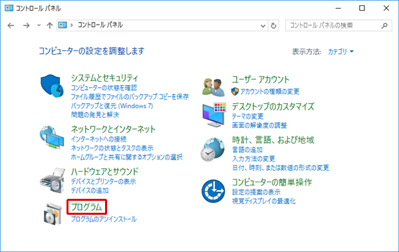Screen dimensions: 399x252
Task: Open the カテゴリ view-by dropdown
Action: coord(340,51)
